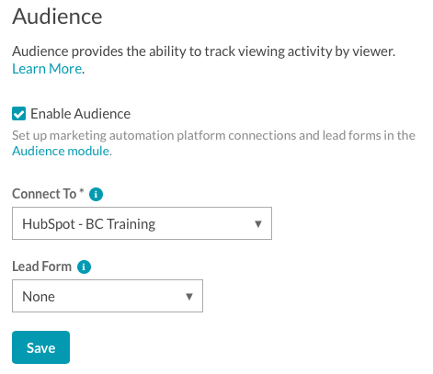
Task: Uncheck the Enable Audience checkbox
Action: [x=19, y=114]
